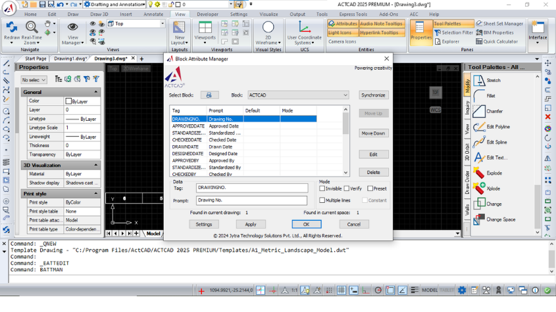Collapse the Print style section
The height and width of the screenshot is (312, 556).
tap(96, 194)
